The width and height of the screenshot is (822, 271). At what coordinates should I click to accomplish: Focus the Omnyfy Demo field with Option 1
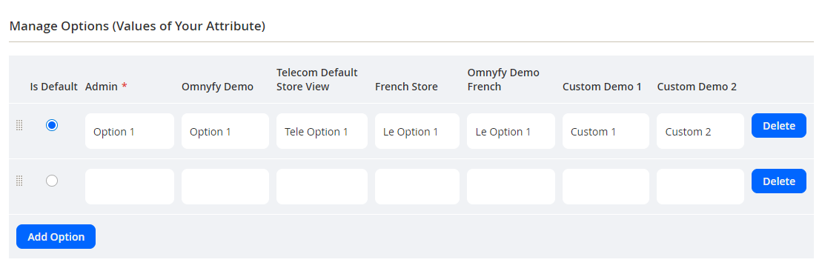pyautogui.click(x=225, y=131)
